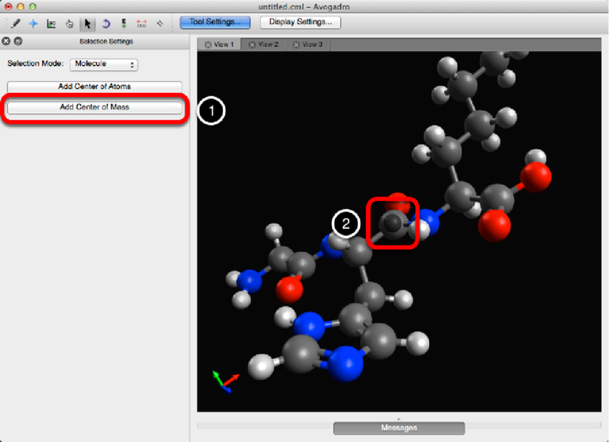Choose the Measure tool

point(142,23)
